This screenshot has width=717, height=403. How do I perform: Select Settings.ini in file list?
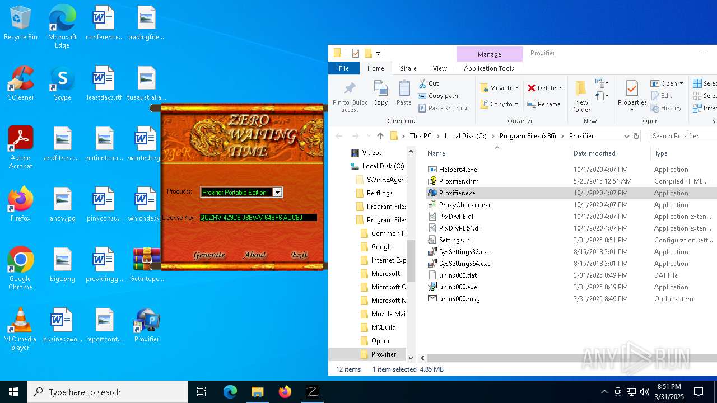pyautogui.click(x=455, y=240)
